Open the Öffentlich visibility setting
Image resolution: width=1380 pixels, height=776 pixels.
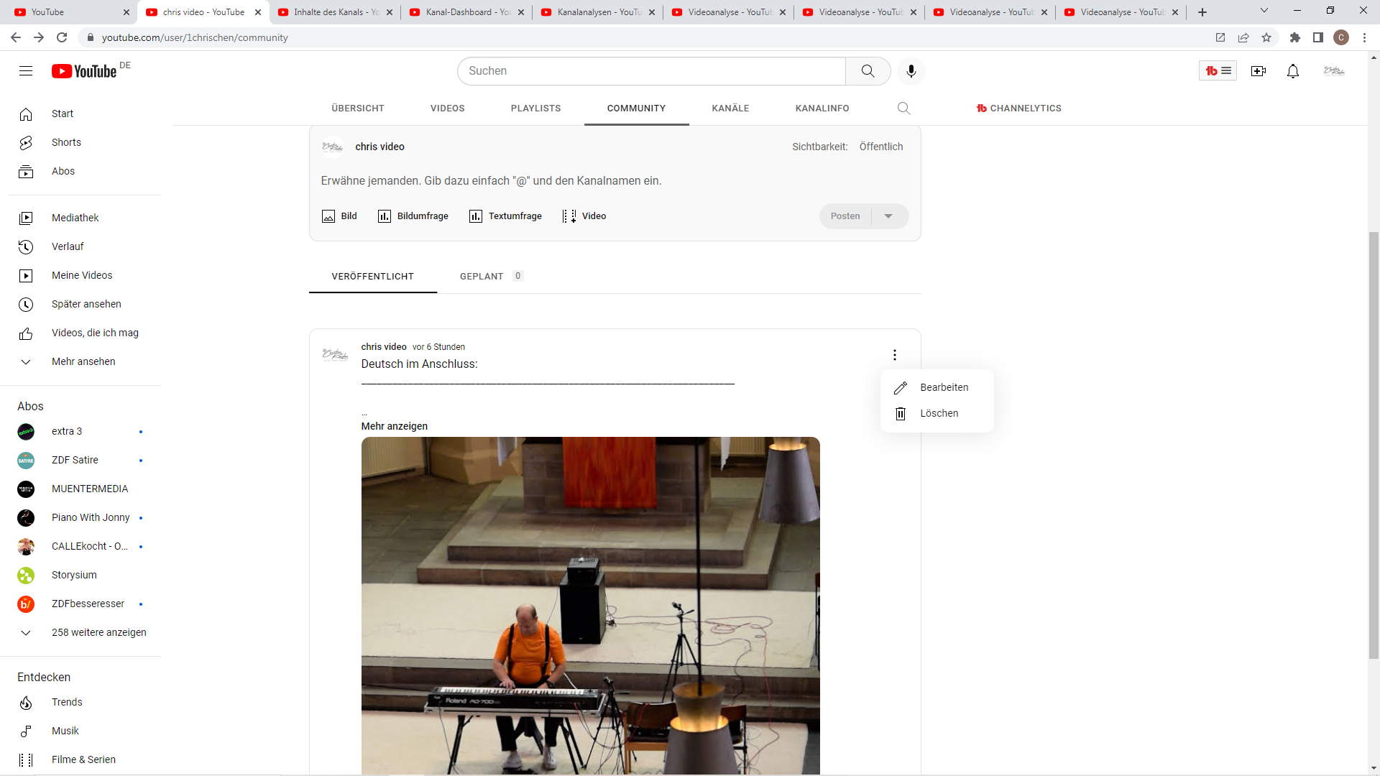point(880,147)
